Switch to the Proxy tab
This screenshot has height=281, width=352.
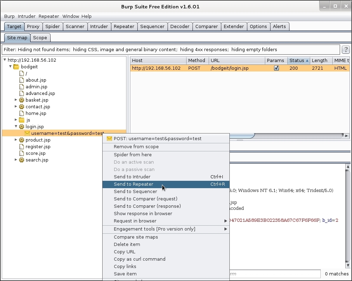[33, 26]
